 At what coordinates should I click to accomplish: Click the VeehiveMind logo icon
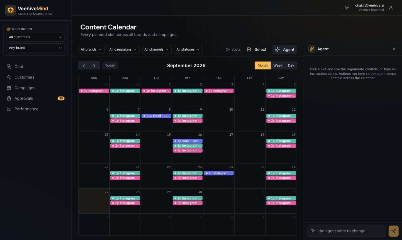tap(11, 10)
